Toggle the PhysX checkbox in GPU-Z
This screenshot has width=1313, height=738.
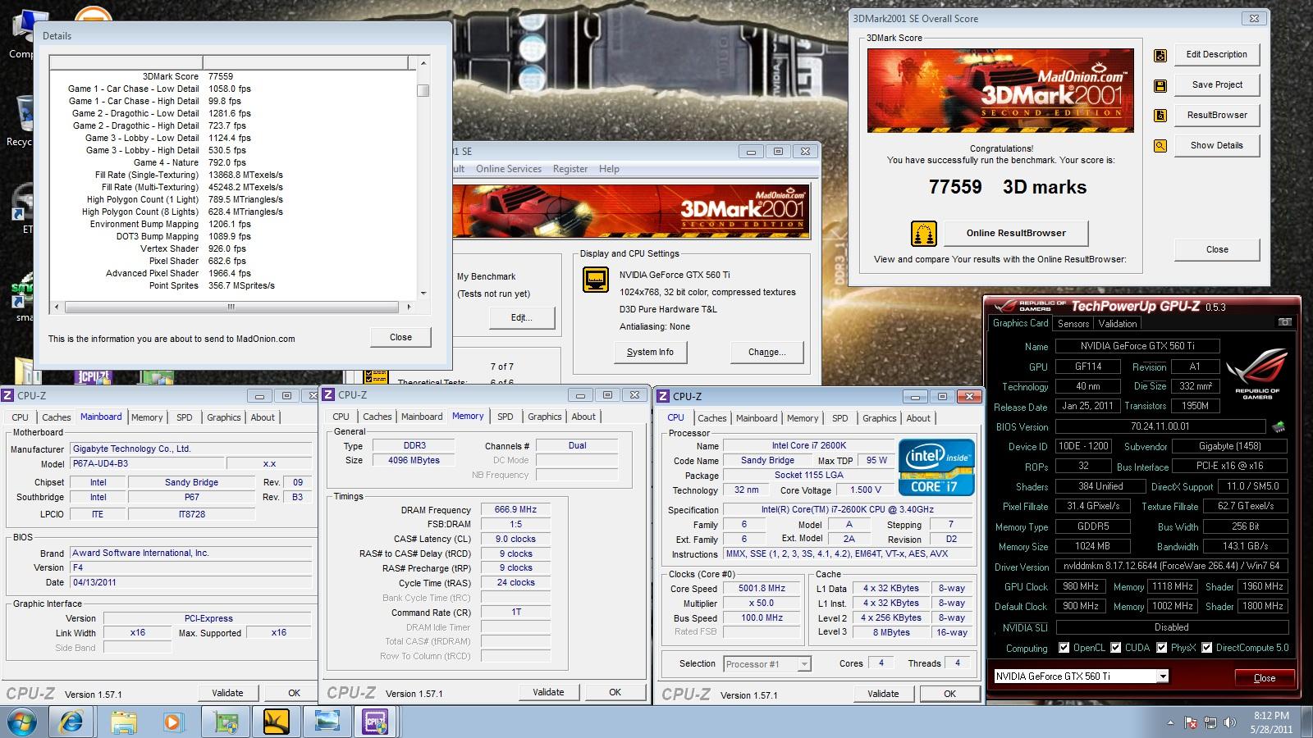point(1162,648)
